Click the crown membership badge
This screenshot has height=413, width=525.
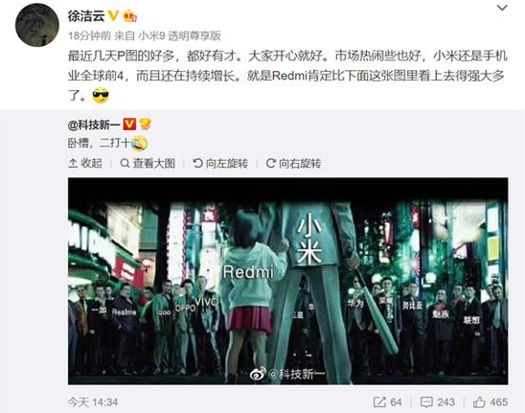tap(130, 15)
